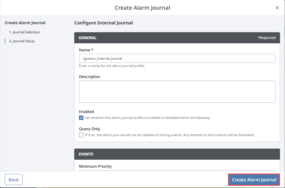Click the Minimum Priority label

click(x=95, y=166)
